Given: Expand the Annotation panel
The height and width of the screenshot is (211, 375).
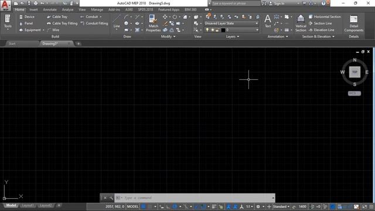Looking at the screenshot, I should (278, 36).
